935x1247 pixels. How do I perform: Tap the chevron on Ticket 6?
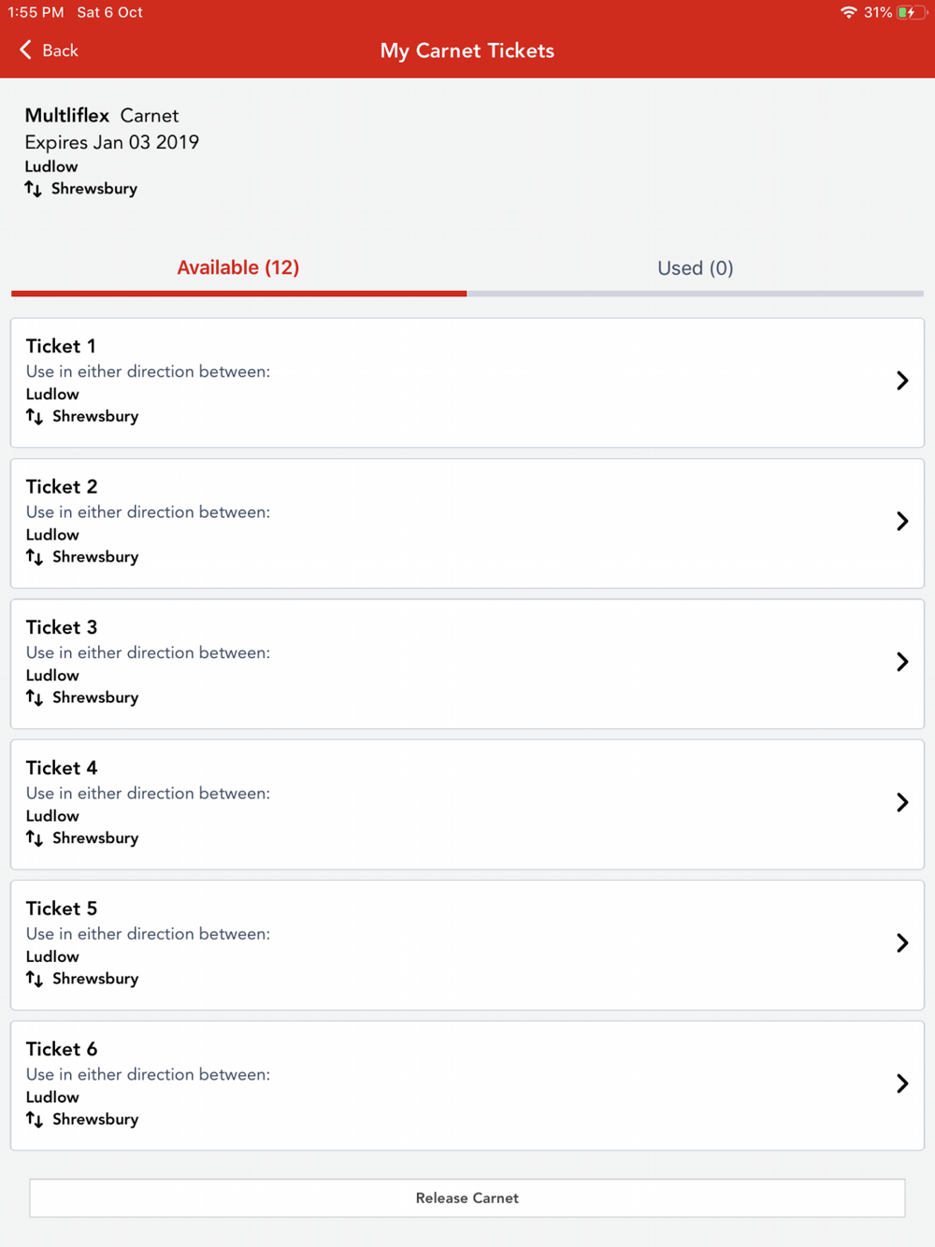[902, 1083]
